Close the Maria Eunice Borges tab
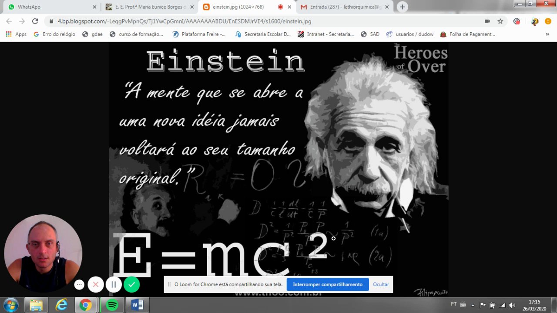 [x=192, y=7]
